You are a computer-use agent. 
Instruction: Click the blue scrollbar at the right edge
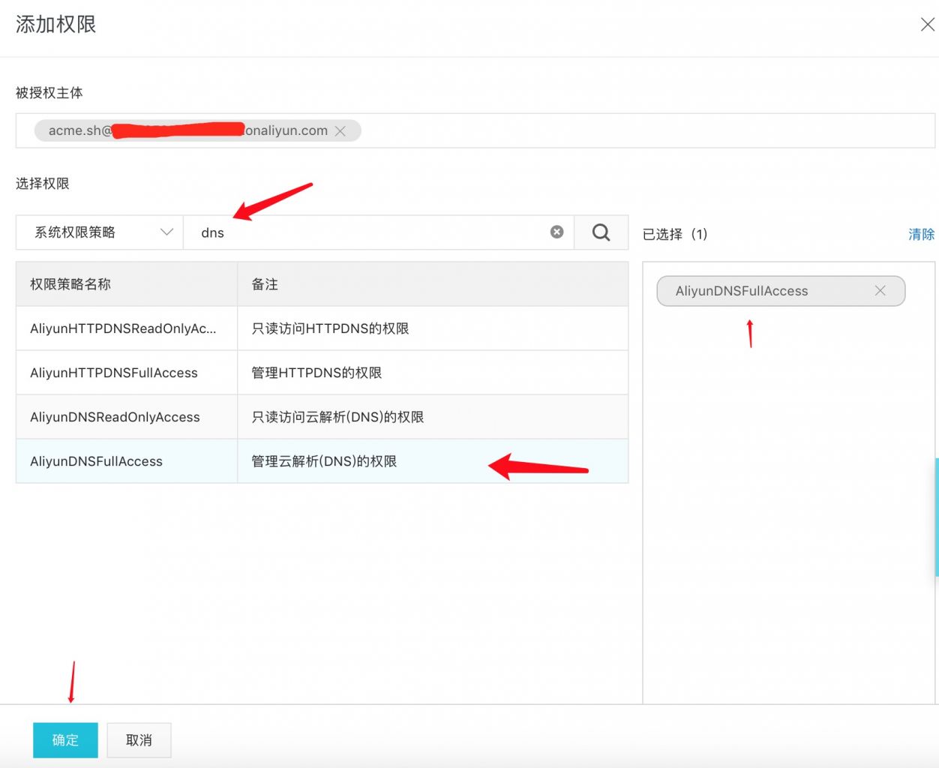click(x=936, y=517)
